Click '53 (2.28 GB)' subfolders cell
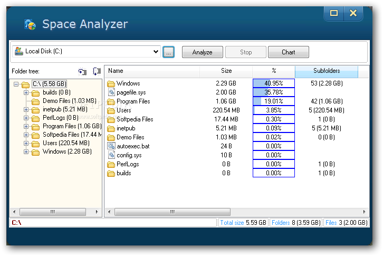This screenshot has width=383, height=256. point(327,83)
